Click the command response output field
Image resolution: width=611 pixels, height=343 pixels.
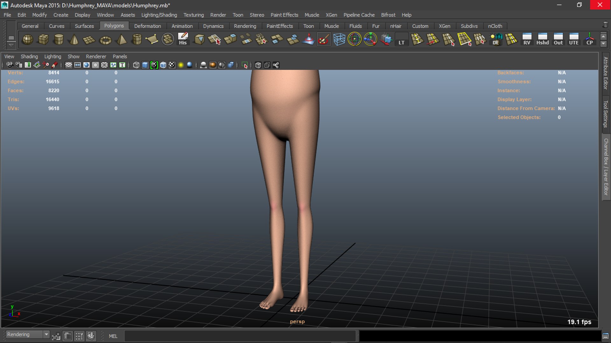(x=480, y=336)
